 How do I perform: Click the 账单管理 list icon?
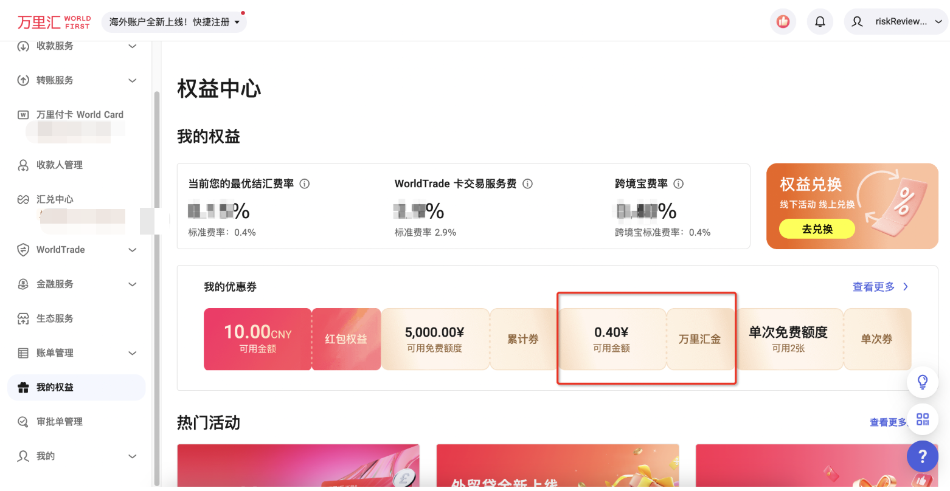[23, 353]
